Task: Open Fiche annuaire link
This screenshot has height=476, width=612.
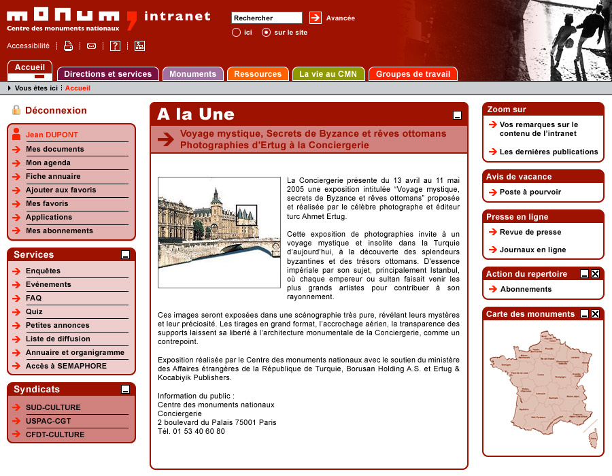Action: (53, 176)
